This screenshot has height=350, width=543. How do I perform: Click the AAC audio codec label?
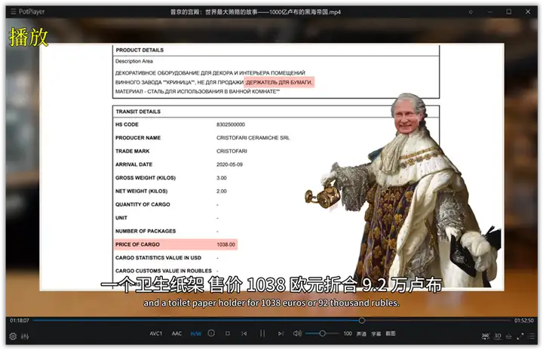176,333
